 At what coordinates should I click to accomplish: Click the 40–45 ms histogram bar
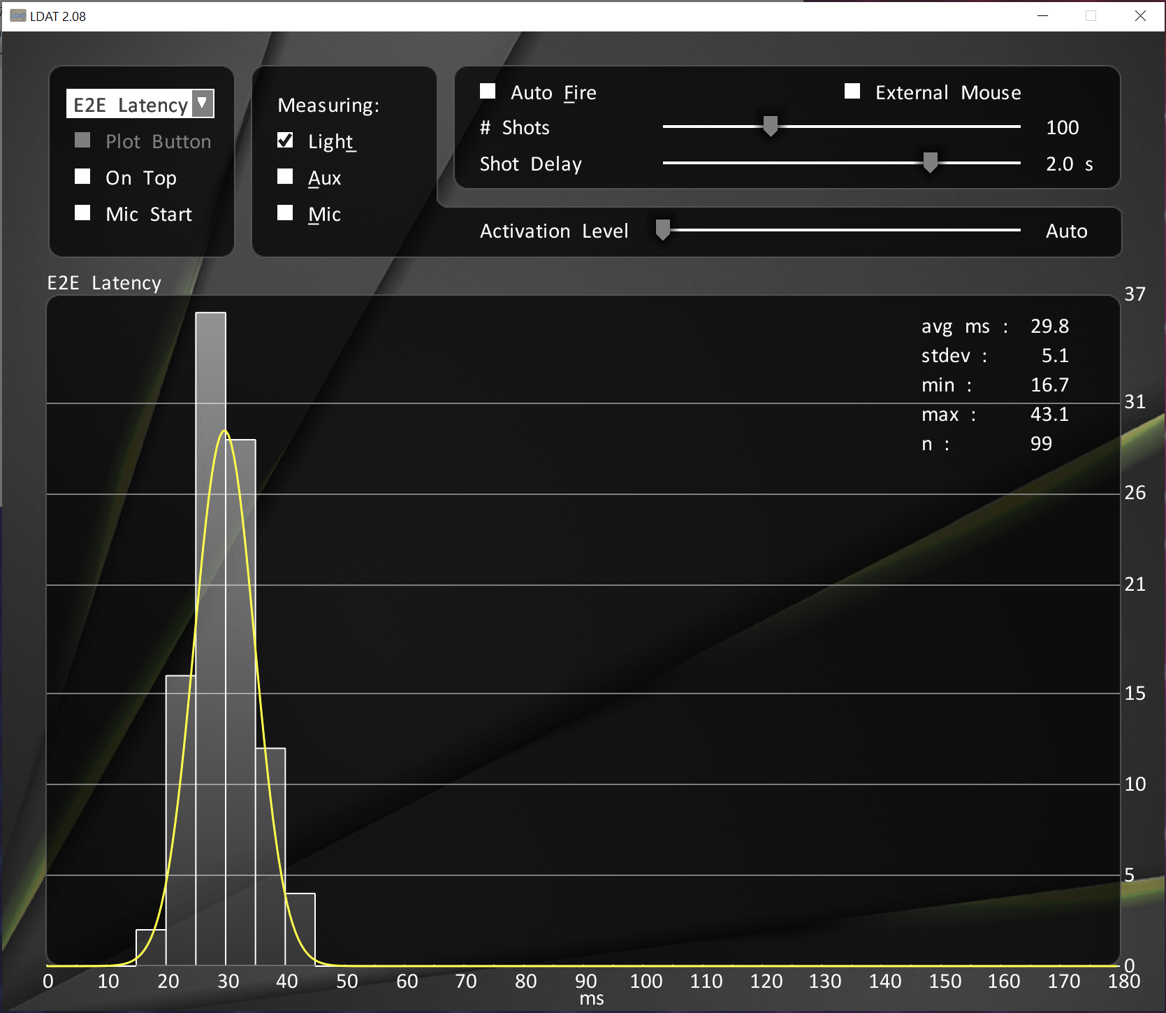(300, 929)
